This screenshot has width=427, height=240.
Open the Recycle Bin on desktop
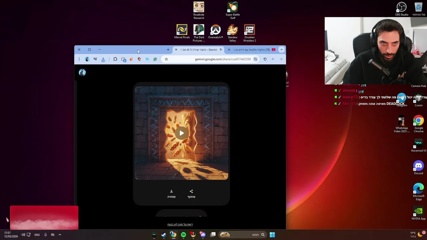[419, 9]
